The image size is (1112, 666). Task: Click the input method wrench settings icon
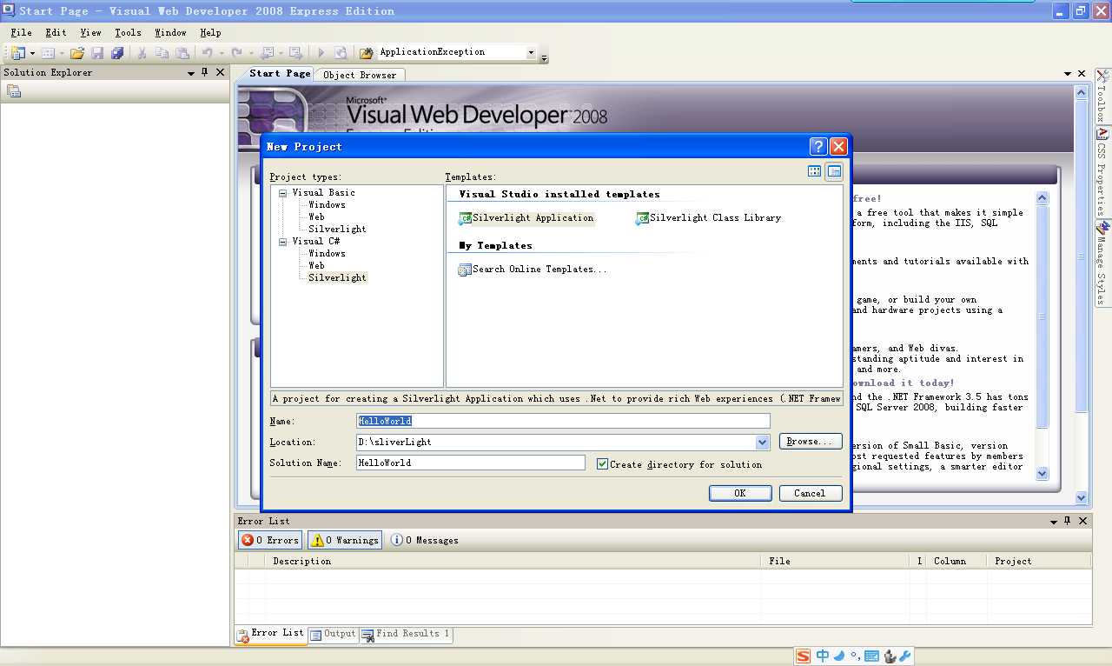click(904, 656)
